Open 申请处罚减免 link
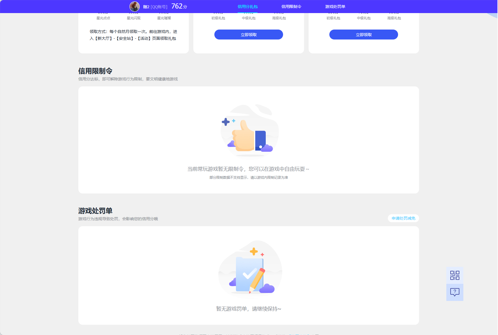Viewport: 498px width, 335px height. (x=403, y=218)
